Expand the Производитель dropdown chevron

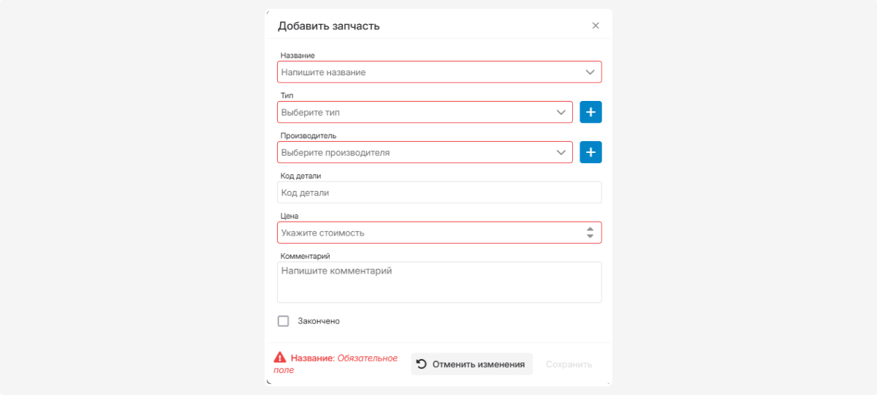click(x=561, y=153)
